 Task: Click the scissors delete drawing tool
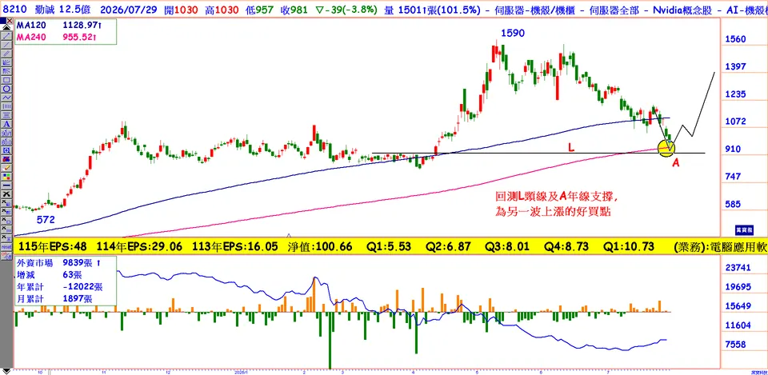6,195
